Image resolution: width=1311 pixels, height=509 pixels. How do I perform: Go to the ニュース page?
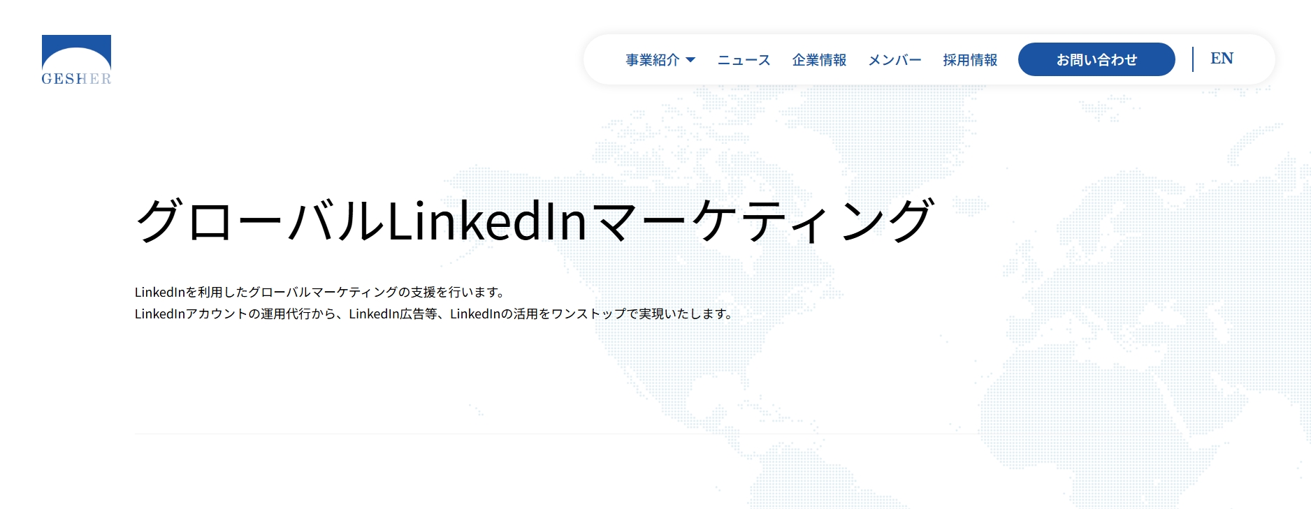tap(744, 60)
